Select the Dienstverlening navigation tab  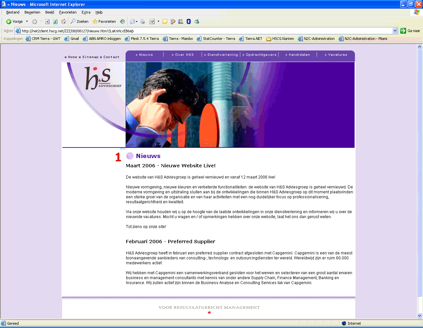(x=221, y=55)
